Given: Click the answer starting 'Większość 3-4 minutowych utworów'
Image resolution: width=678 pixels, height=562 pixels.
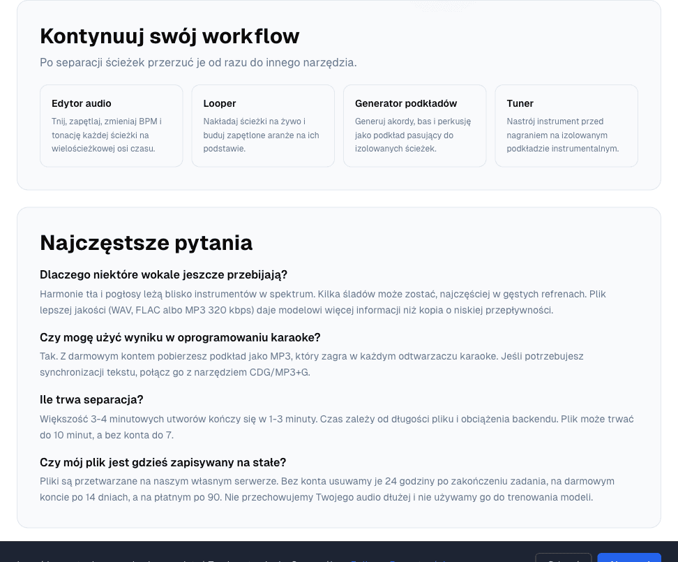Looking at the screenshot, I should point(337,427).
